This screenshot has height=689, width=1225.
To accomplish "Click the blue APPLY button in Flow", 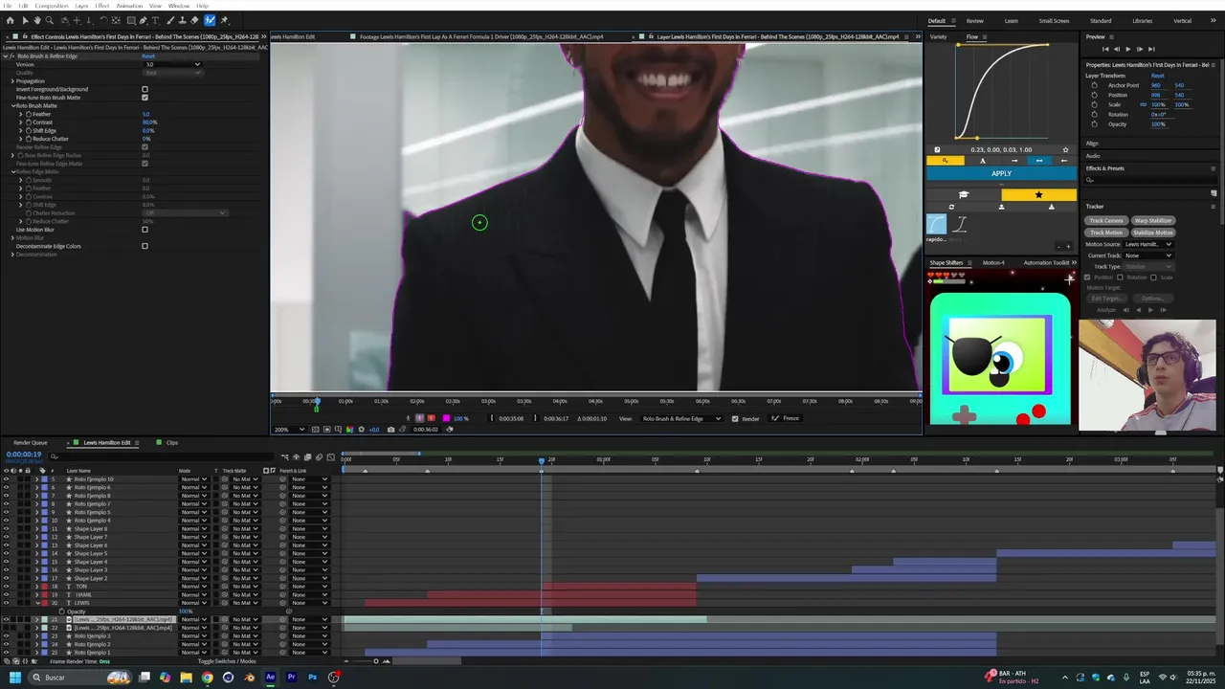I will 1001,173.
